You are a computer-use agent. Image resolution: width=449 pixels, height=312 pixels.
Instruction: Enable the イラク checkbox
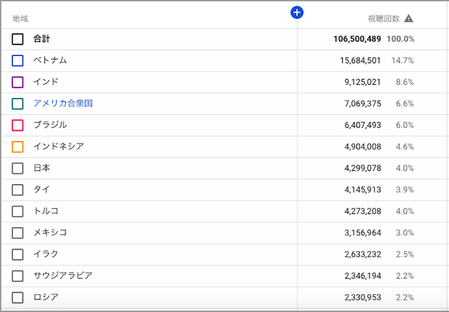tap(18, 255)
